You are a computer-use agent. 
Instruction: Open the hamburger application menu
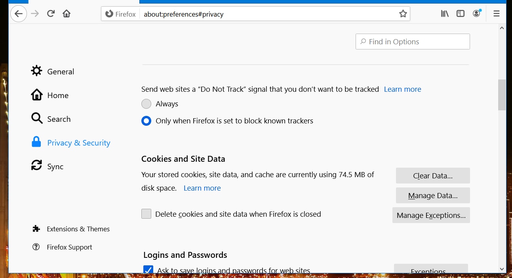[497, 14]
